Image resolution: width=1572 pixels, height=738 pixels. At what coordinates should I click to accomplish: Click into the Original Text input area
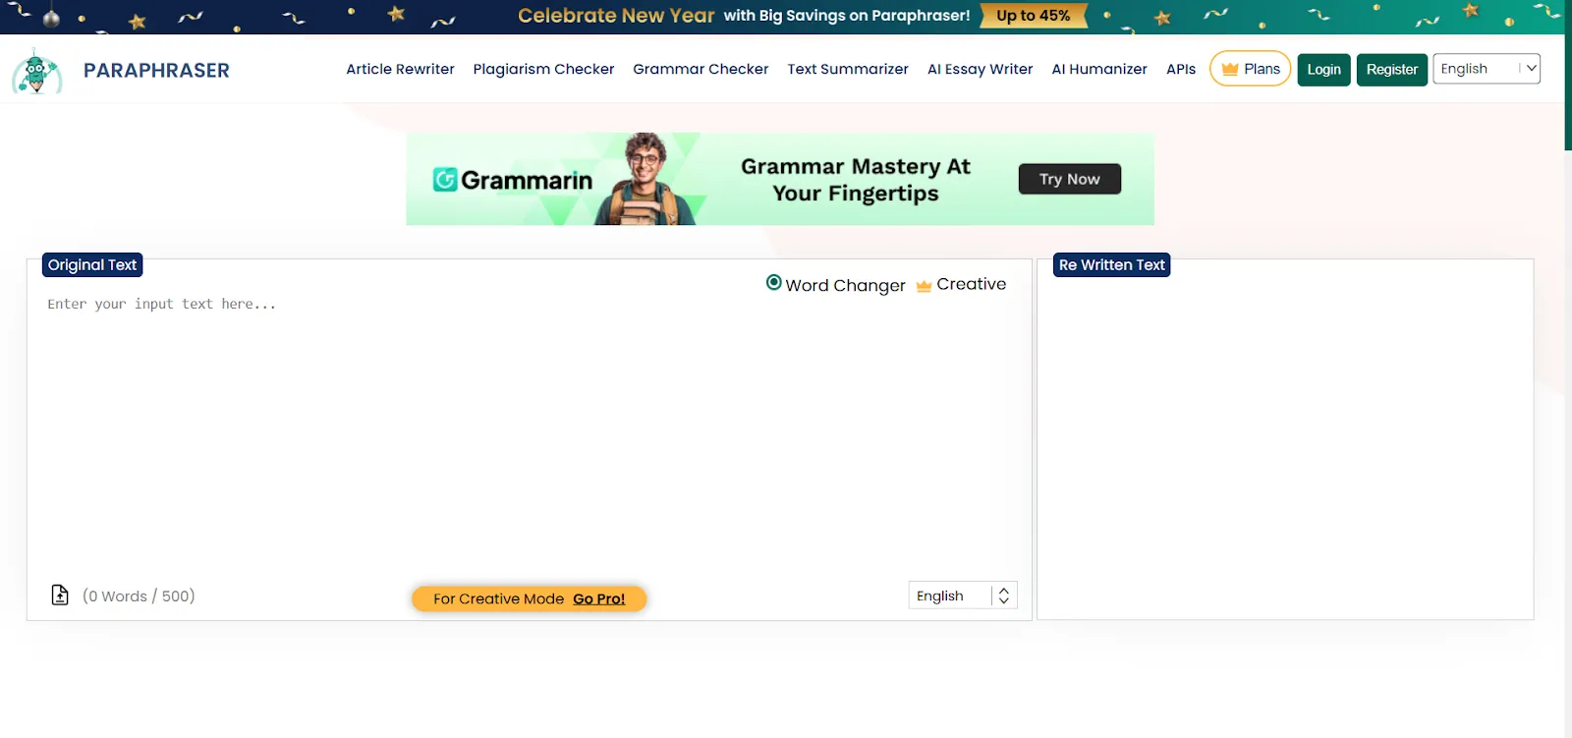click(529, 432)
